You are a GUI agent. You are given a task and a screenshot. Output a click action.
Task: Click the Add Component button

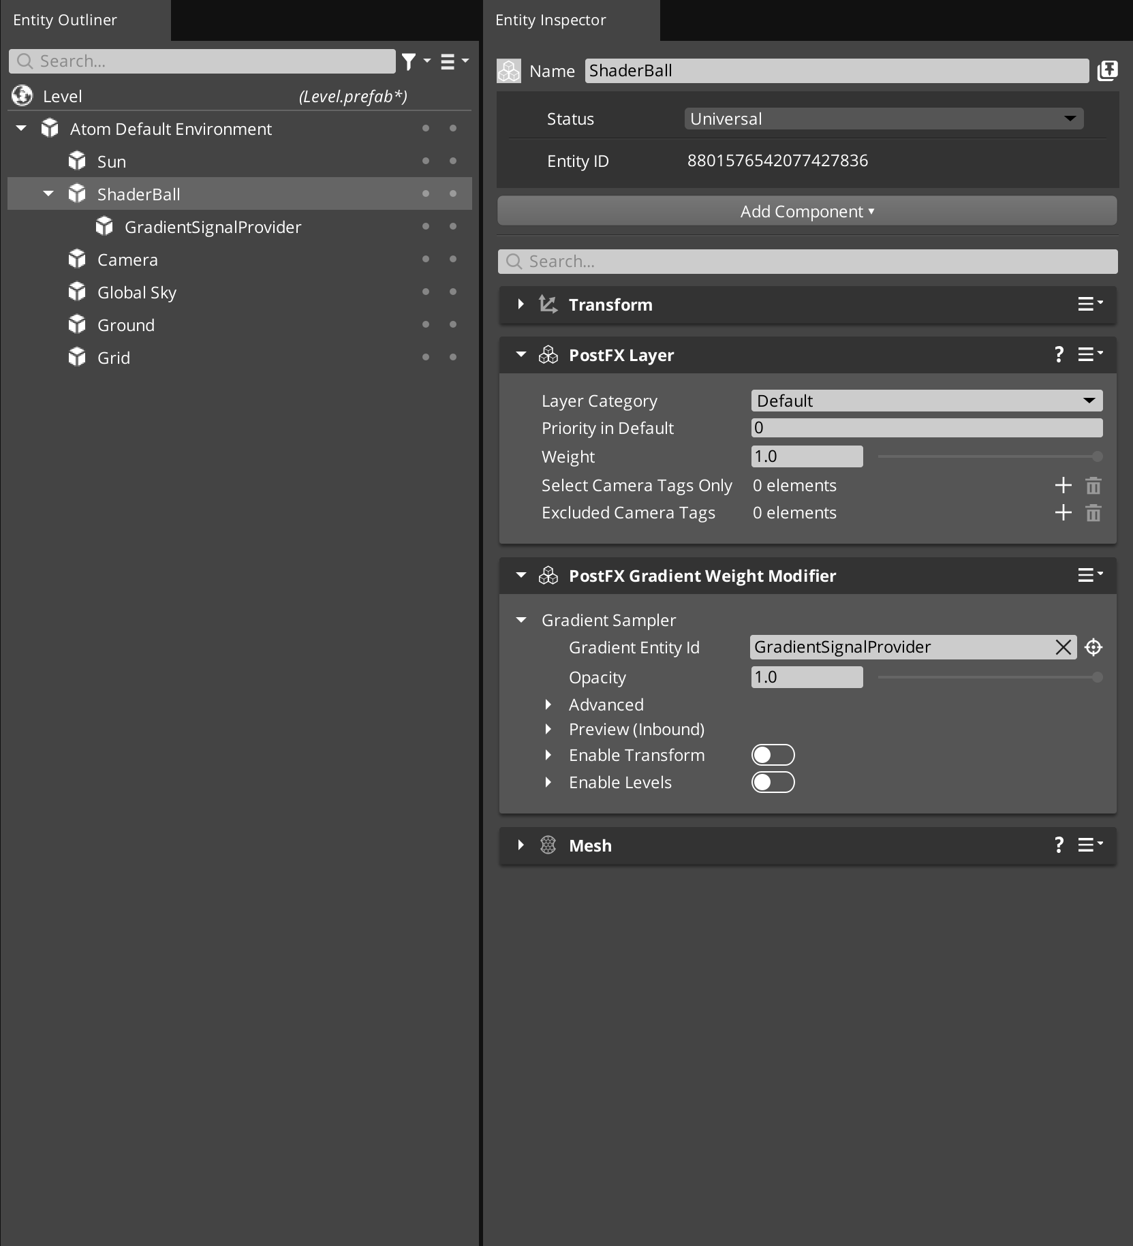807,211
